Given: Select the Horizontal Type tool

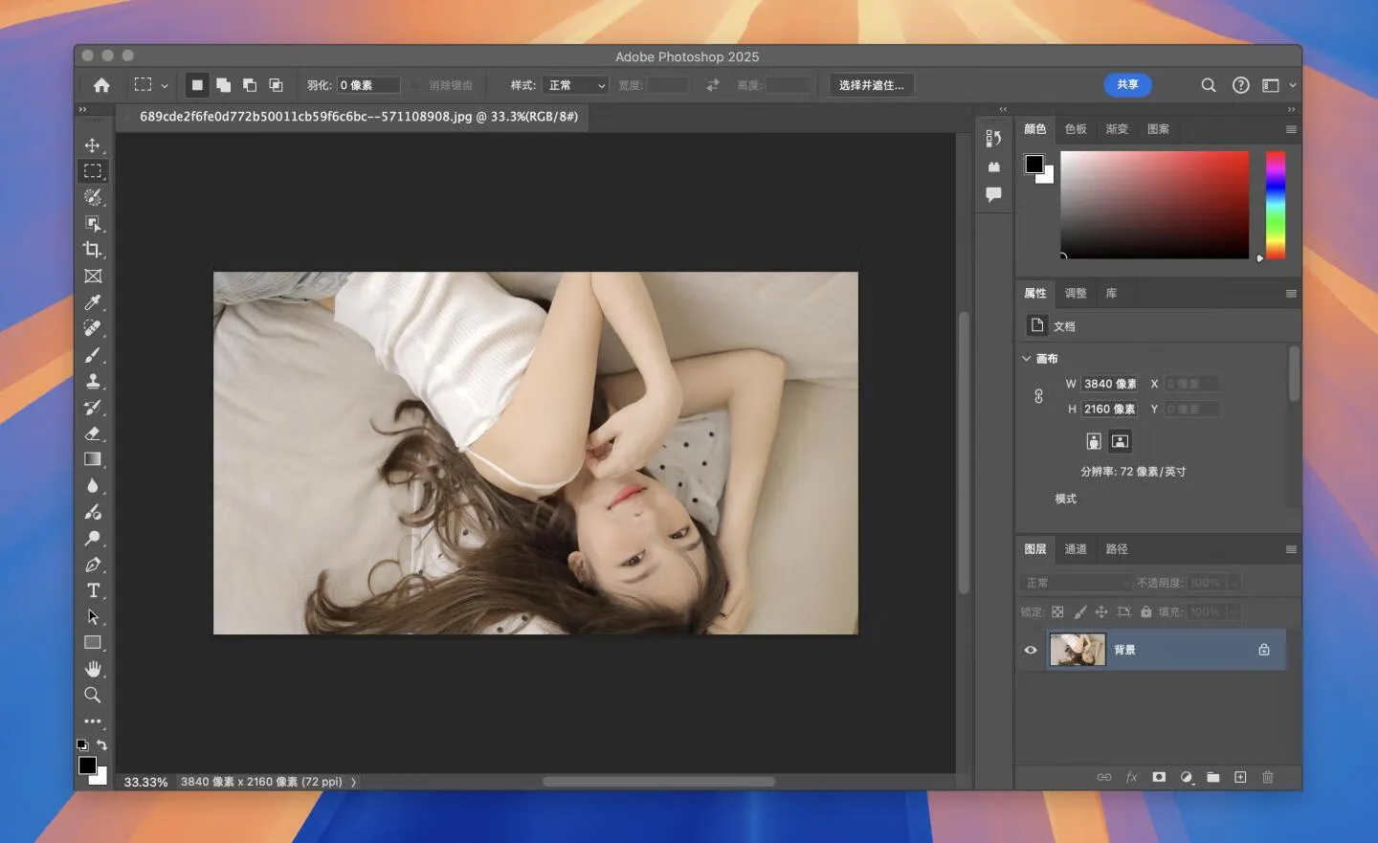Looking at the screenshot, I should pos(93,590).
